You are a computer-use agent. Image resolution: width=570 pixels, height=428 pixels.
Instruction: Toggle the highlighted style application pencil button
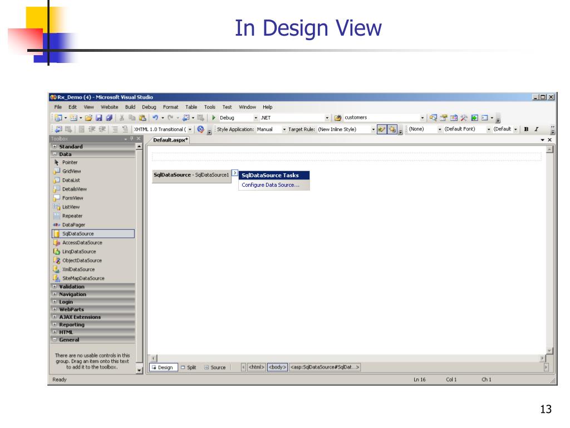(382, 129)
